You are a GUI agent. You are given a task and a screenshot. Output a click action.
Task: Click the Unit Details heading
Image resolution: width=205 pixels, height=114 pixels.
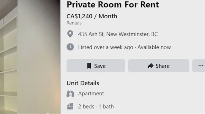(83, 83)
